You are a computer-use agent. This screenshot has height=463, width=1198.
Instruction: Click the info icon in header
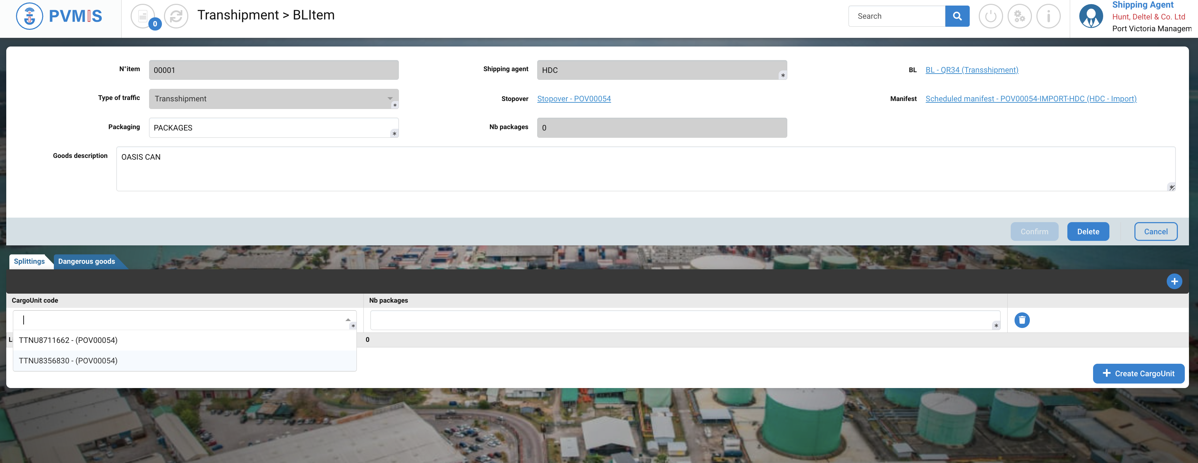1048,16
